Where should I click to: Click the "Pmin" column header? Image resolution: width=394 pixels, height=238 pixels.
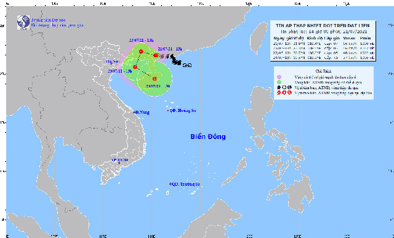tap(364, 38)
